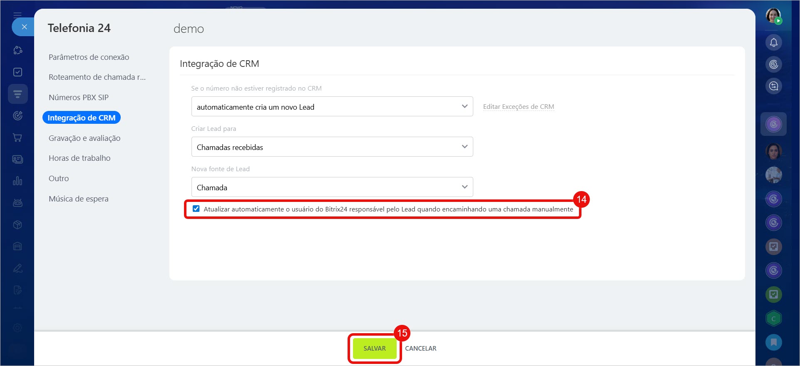Expand the 'automaticamente cria um novo Lead' dropdown
The image size is (800, 366).
pos(332,107)
